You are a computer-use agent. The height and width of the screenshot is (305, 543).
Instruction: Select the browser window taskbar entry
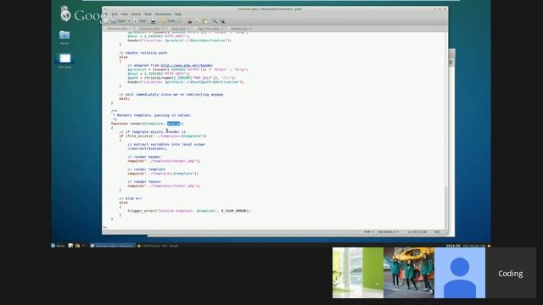coord(158,246)
